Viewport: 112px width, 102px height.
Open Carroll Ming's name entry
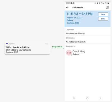[x=79, y=51]
